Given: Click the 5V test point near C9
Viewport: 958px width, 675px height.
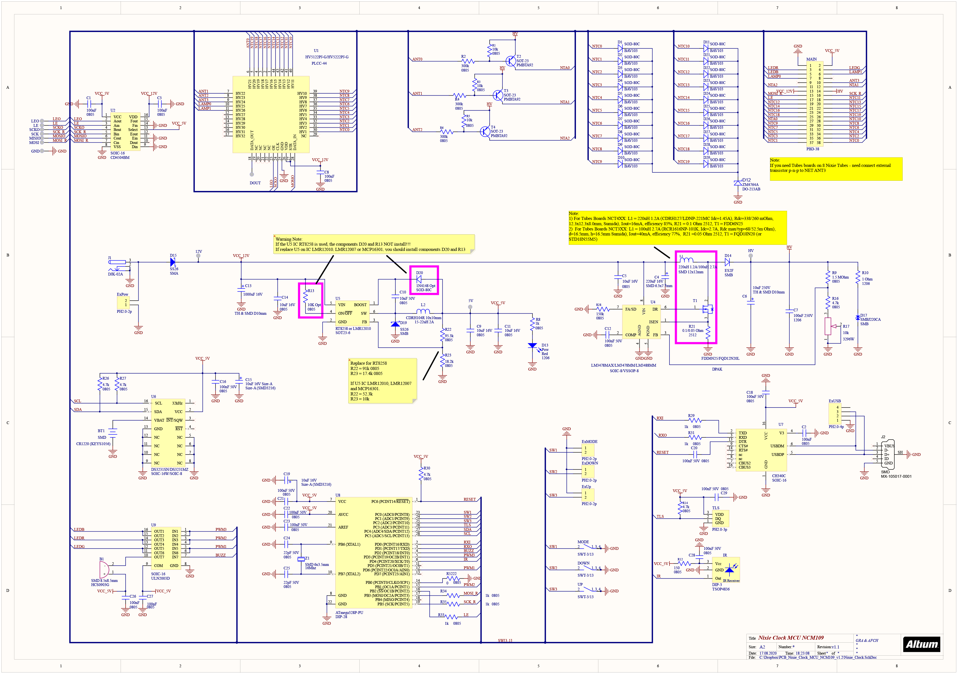Looking at the screenshot, I should pos(470,307).
